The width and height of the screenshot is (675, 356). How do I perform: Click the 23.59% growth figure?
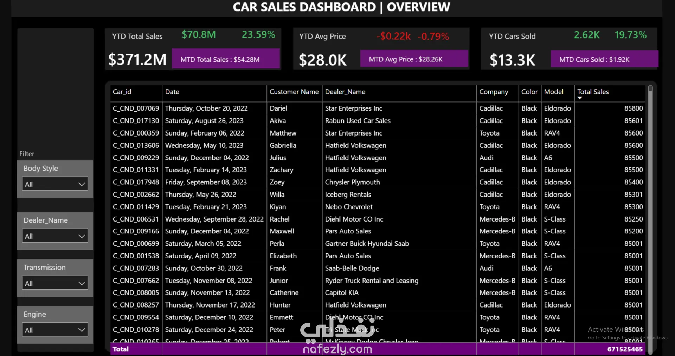point(258,35)
